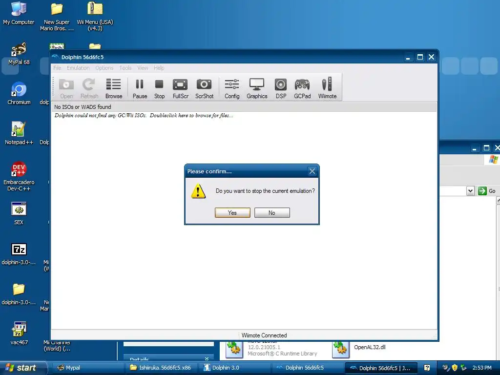Click the Browse toolbar icon
The width and height of the screenshot is (500, 375).
coord(113,88)
